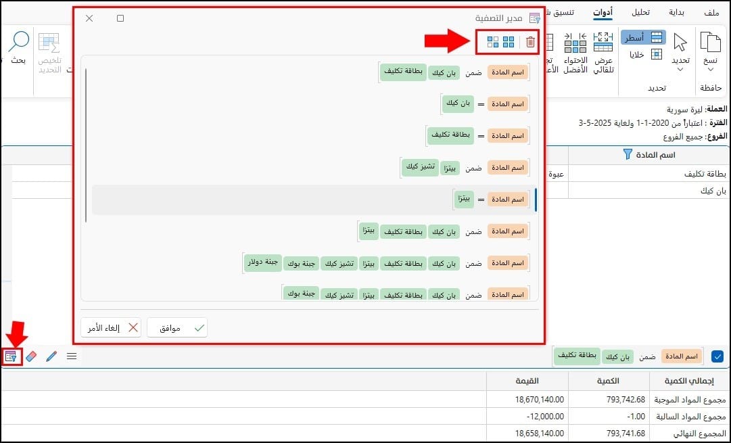This screenshot has height=443, width=731.
Task: Uncheck the active filter checkbox in filter bar
Action: tap(717, 356)
